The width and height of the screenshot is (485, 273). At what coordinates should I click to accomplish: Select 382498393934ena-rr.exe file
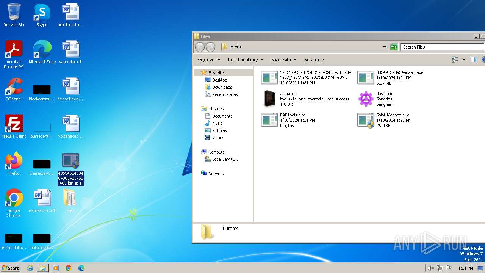pos(391,78)
